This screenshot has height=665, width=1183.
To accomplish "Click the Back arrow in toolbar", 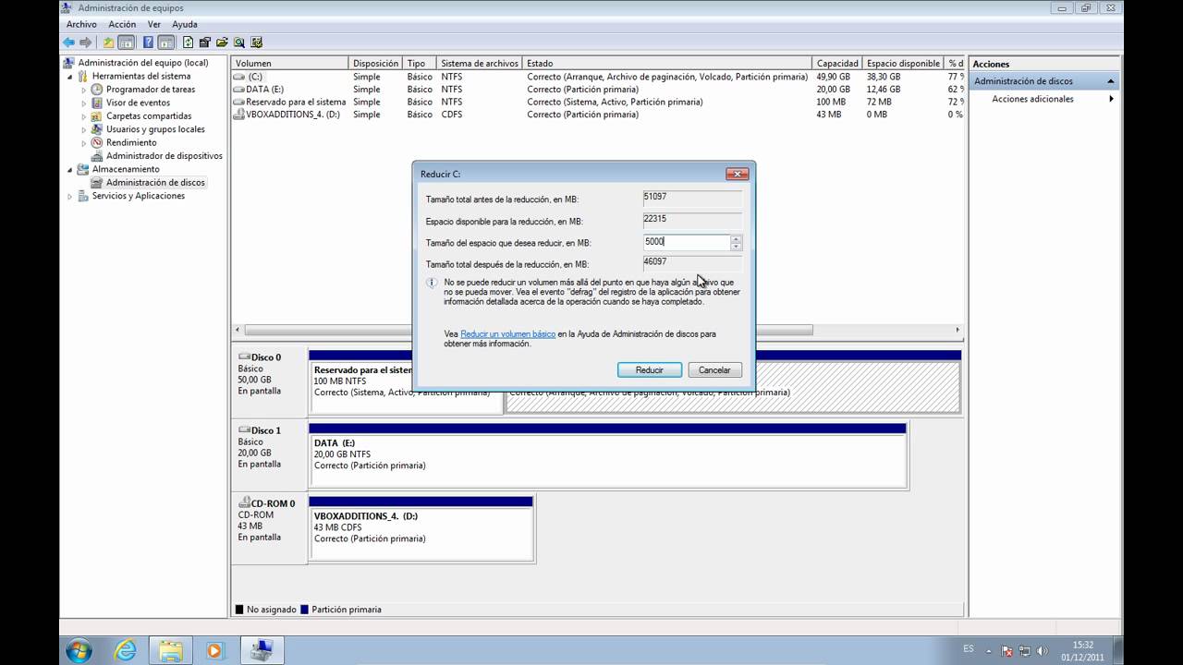I will [x=68, y=42].
